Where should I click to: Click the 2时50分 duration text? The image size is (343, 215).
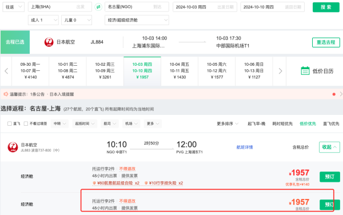151,144
